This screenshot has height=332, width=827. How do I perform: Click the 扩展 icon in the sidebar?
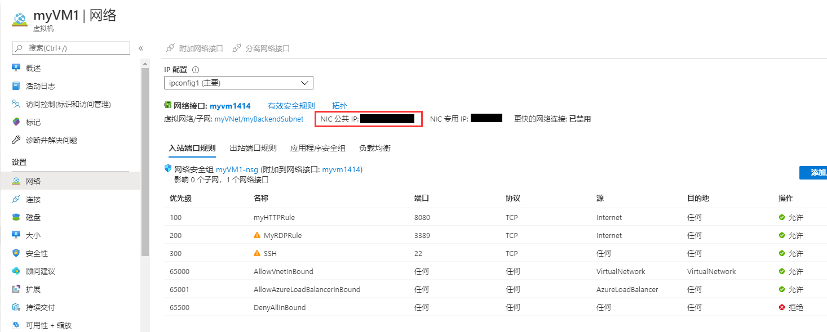[16, 289]
